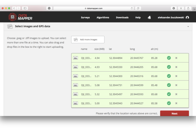Click the user profile avatar icon
196x129 pixels.
[187, 18]
